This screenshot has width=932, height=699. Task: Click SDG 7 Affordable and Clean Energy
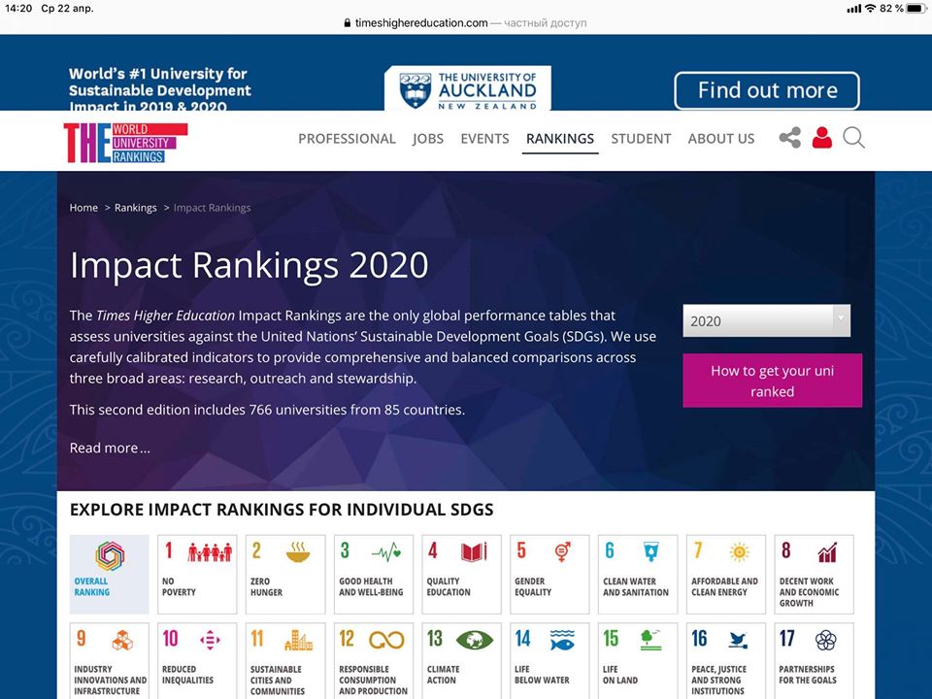pyautogui.click(x=725, y=574)
